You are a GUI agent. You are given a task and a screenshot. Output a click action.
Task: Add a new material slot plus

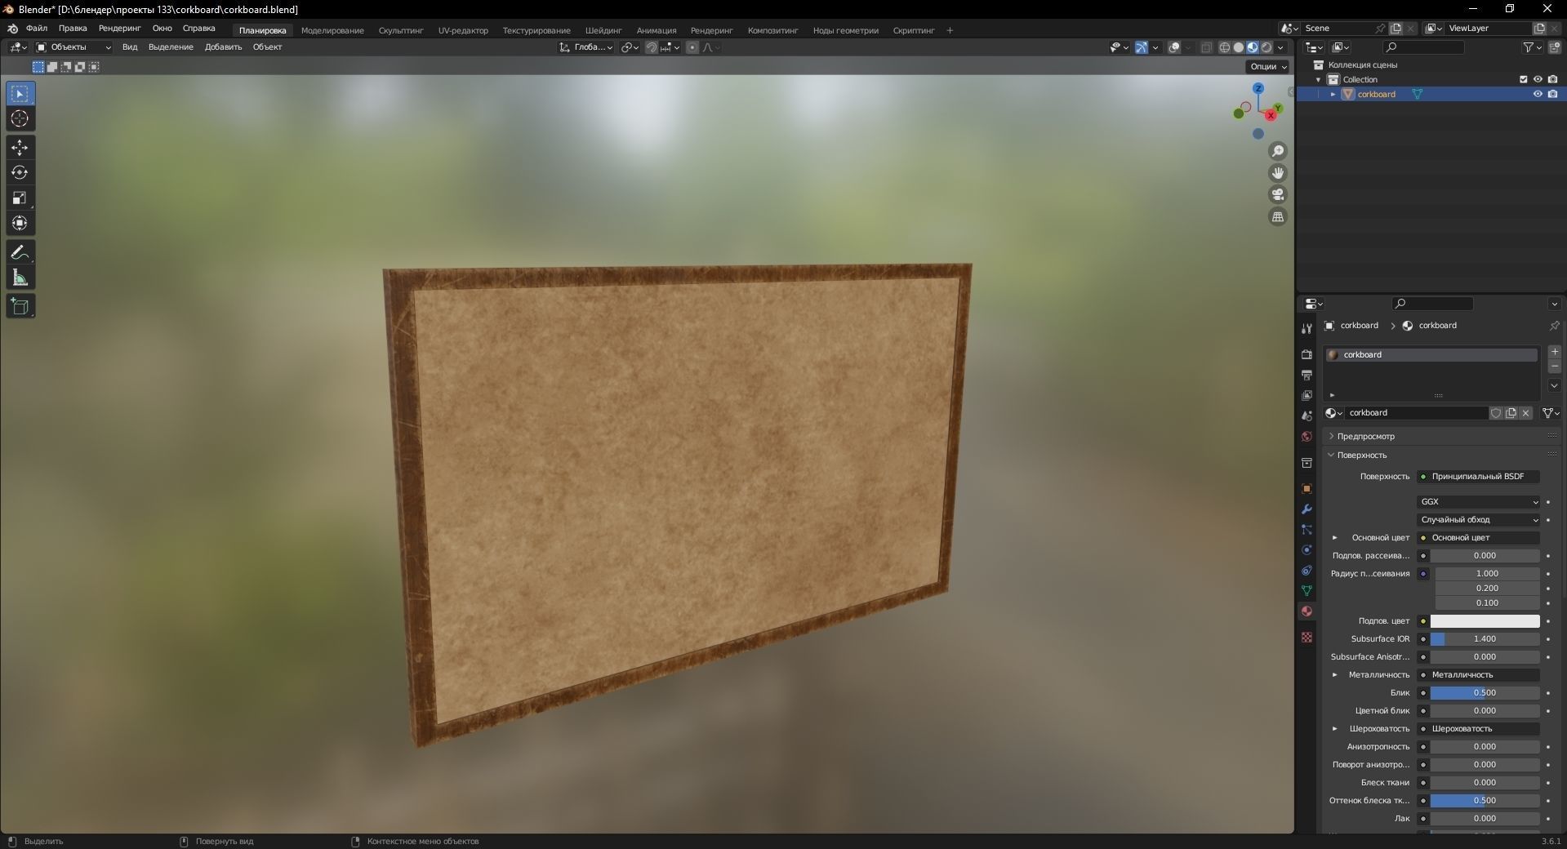1555,352
